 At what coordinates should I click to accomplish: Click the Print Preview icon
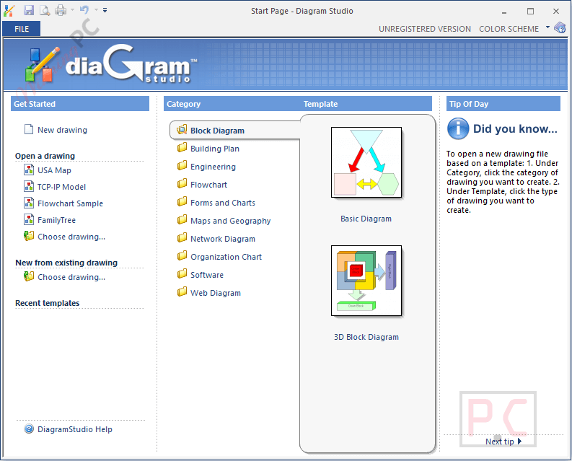45,10
